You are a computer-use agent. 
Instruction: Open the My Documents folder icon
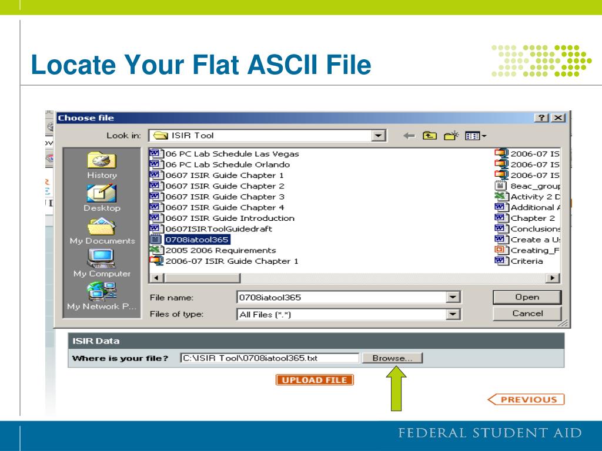[101, 226]
